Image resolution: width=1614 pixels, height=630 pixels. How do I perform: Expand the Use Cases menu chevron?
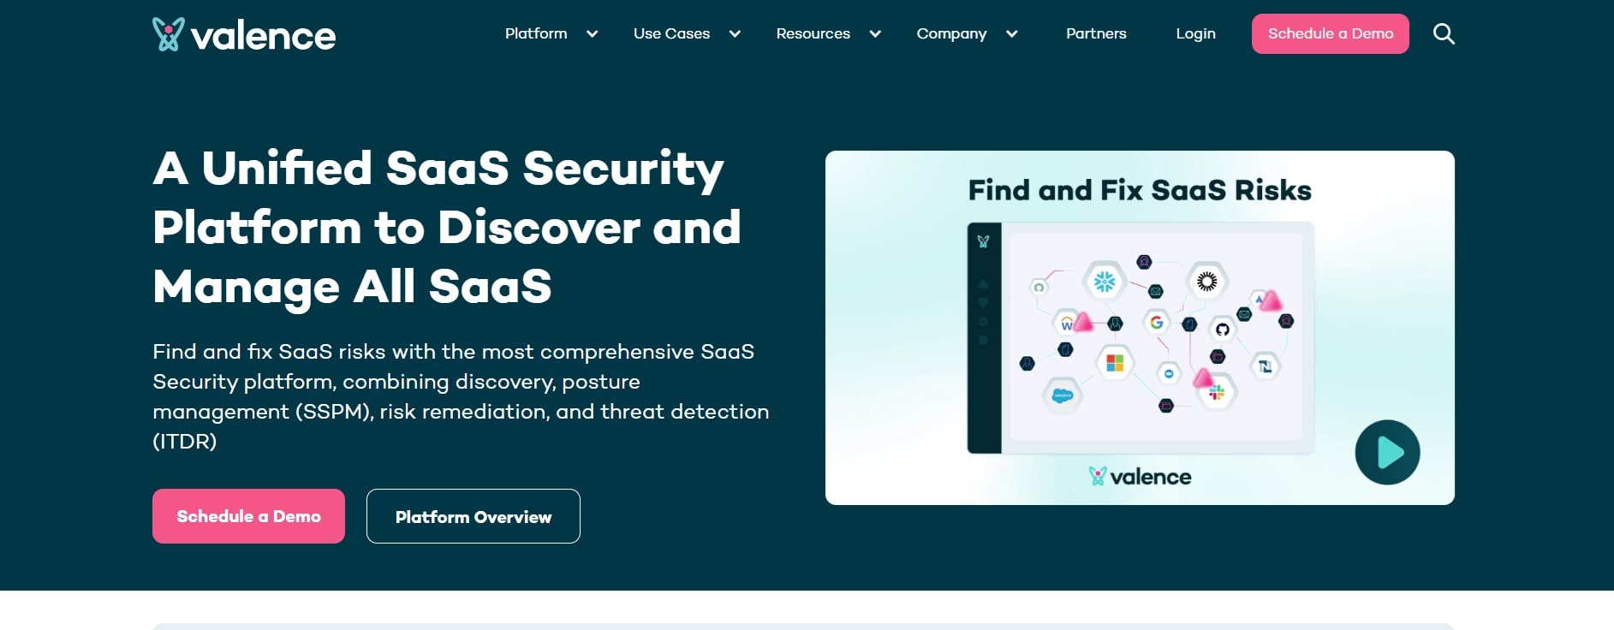pyautogui.click(x=735, y=34)
